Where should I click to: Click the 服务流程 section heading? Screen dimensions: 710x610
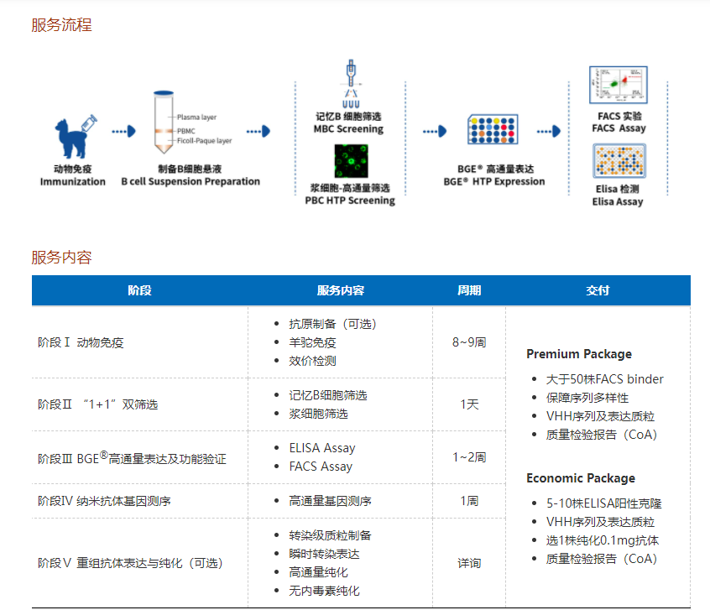tap(61, 25)
